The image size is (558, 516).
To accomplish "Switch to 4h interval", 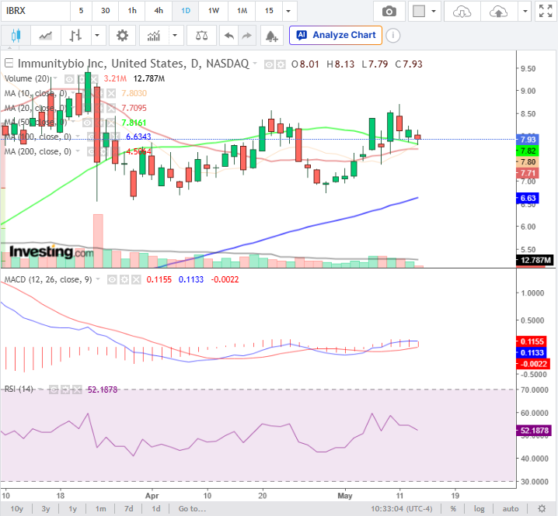I will pos(159,12).
